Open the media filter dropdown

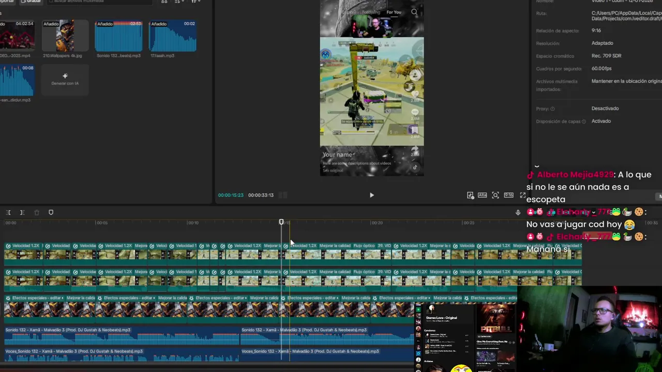coord(195,2)
